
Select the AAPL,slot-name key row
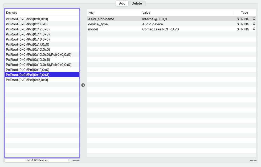click(101, 19)
